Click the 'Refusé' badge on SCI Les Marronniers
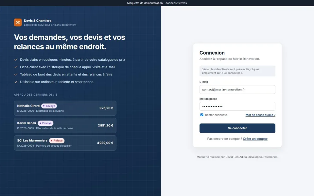Viewport: 314px width, 196px height. tap(57, 140)
